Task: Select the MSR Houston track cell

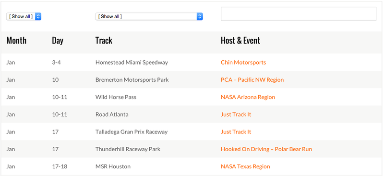Action: pyautogui.click(x=113, y=166)
